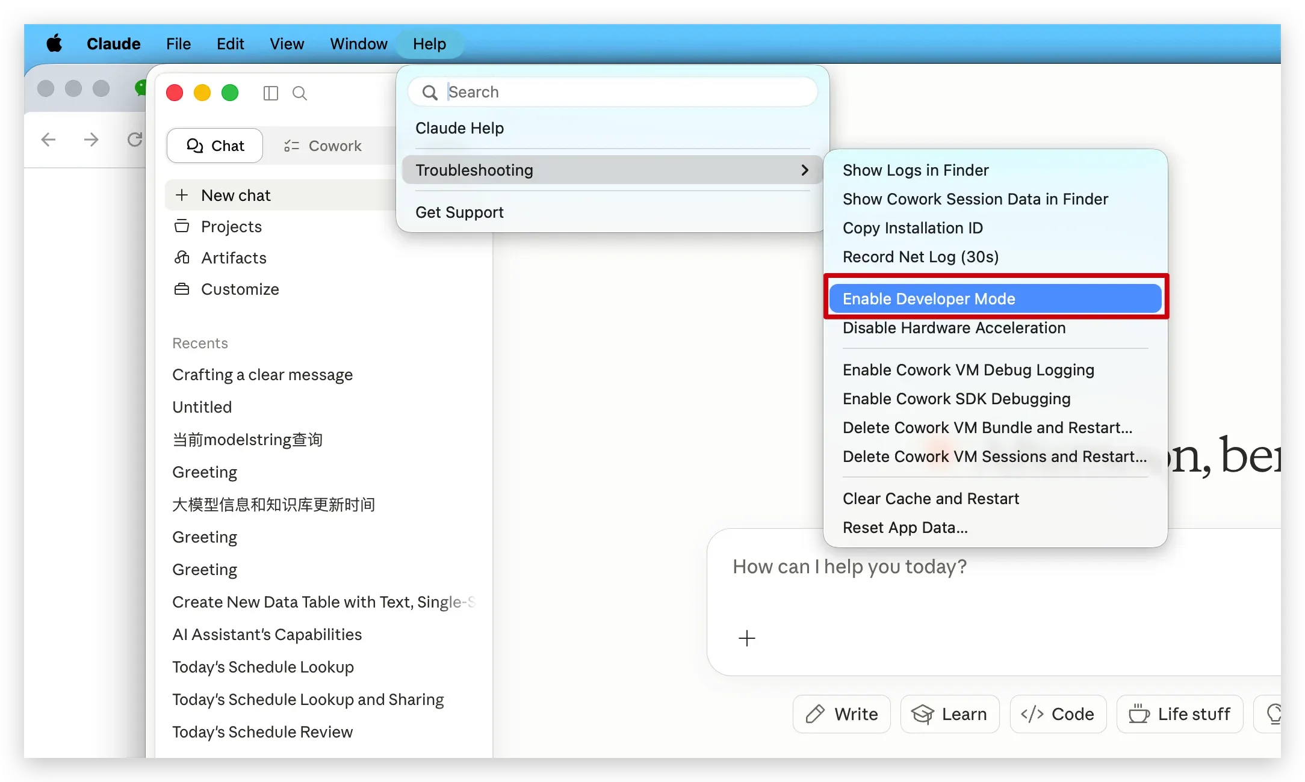Screen dimensions: 1305x782
Task: Click the checklist icon on Cowork tab
Action: 292,146
